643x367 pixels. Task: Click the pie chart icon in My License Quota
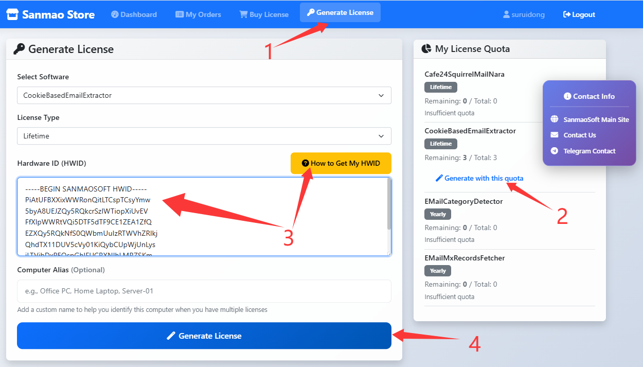(x=426, y=49)
